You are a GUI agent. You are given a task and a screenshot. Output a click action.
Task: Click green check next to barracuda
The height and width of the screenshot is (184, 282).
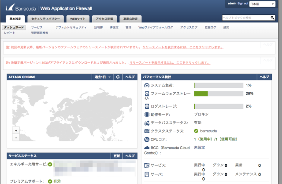tap(196, 131)
